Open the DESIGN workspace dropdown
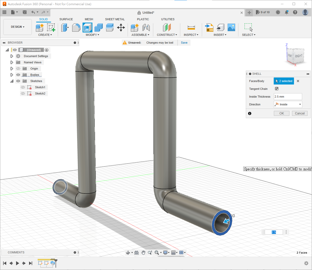 pyautogui.click(x=17, y=27)
